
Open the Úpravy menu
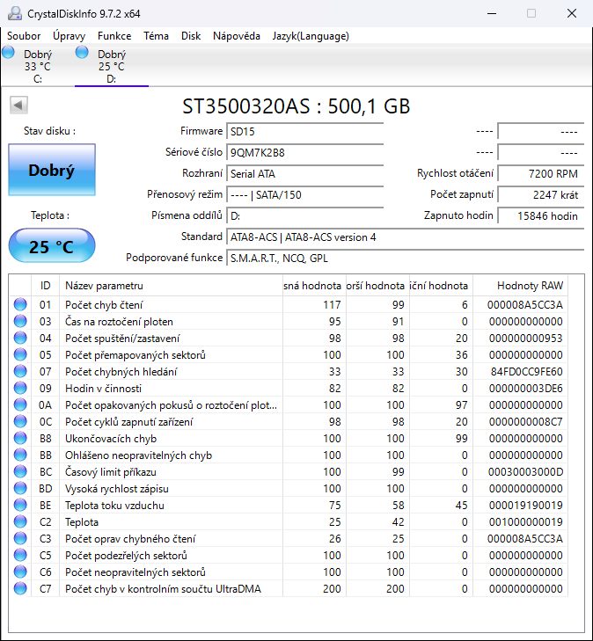69,36
